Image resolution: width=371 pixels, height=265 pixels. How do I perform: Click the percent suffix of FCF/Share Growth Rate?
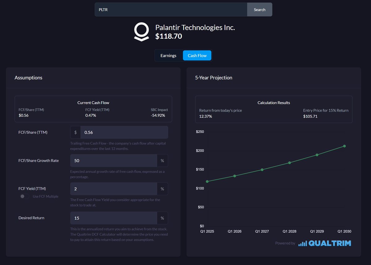(162, 161)
